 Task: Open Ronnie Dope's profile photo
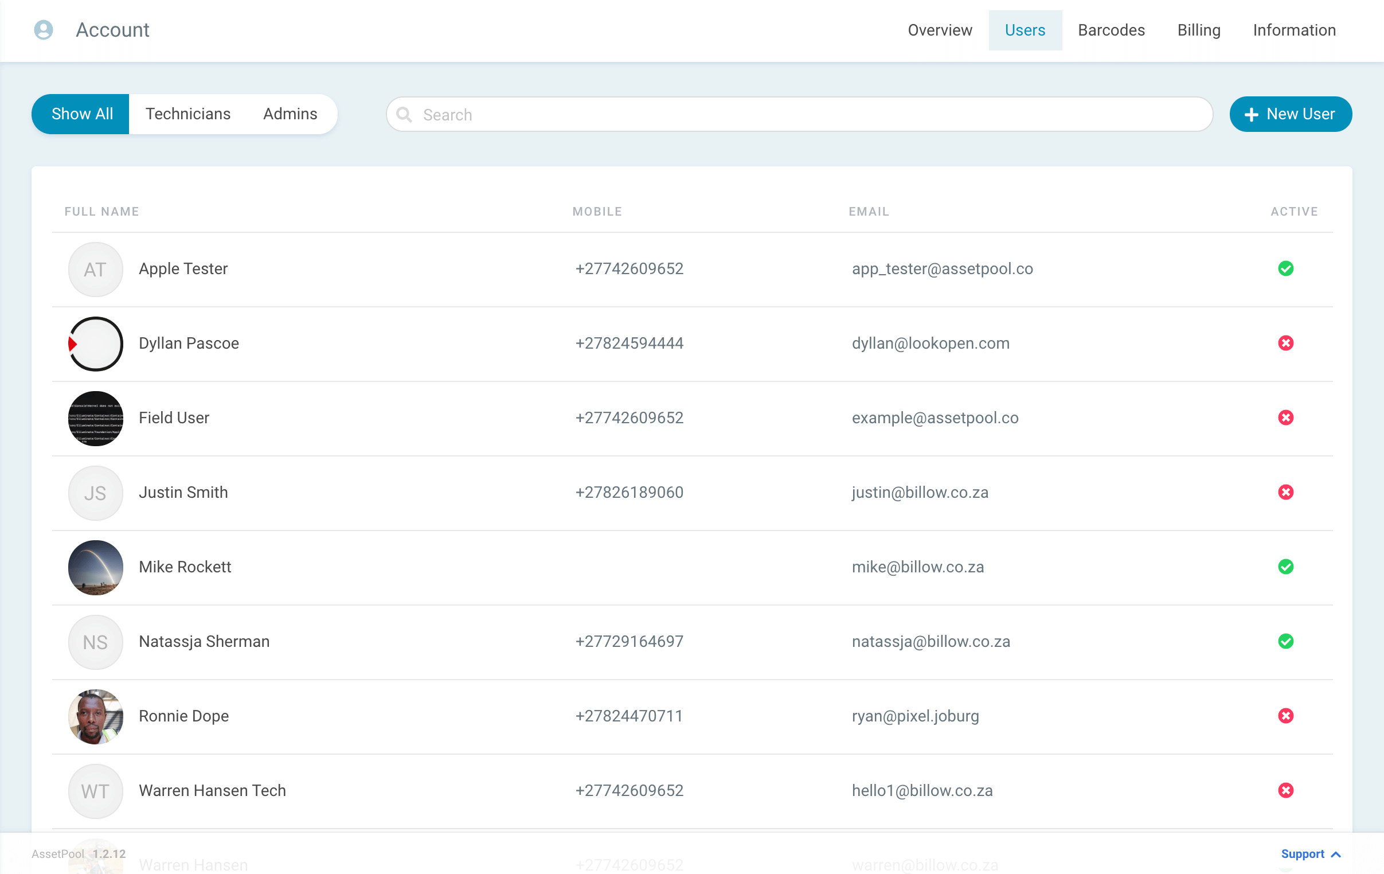pos(95,716)
